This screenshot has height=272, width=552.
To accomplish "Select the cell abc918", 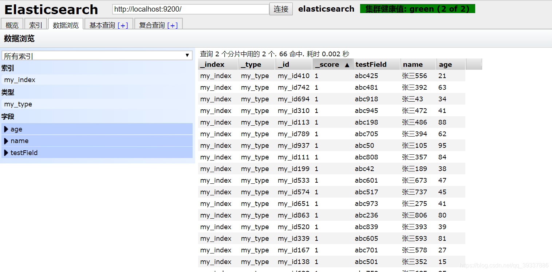I will [x=366, y=99].
